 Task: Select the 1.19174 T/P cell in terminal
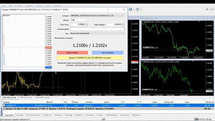click(137, 105)
